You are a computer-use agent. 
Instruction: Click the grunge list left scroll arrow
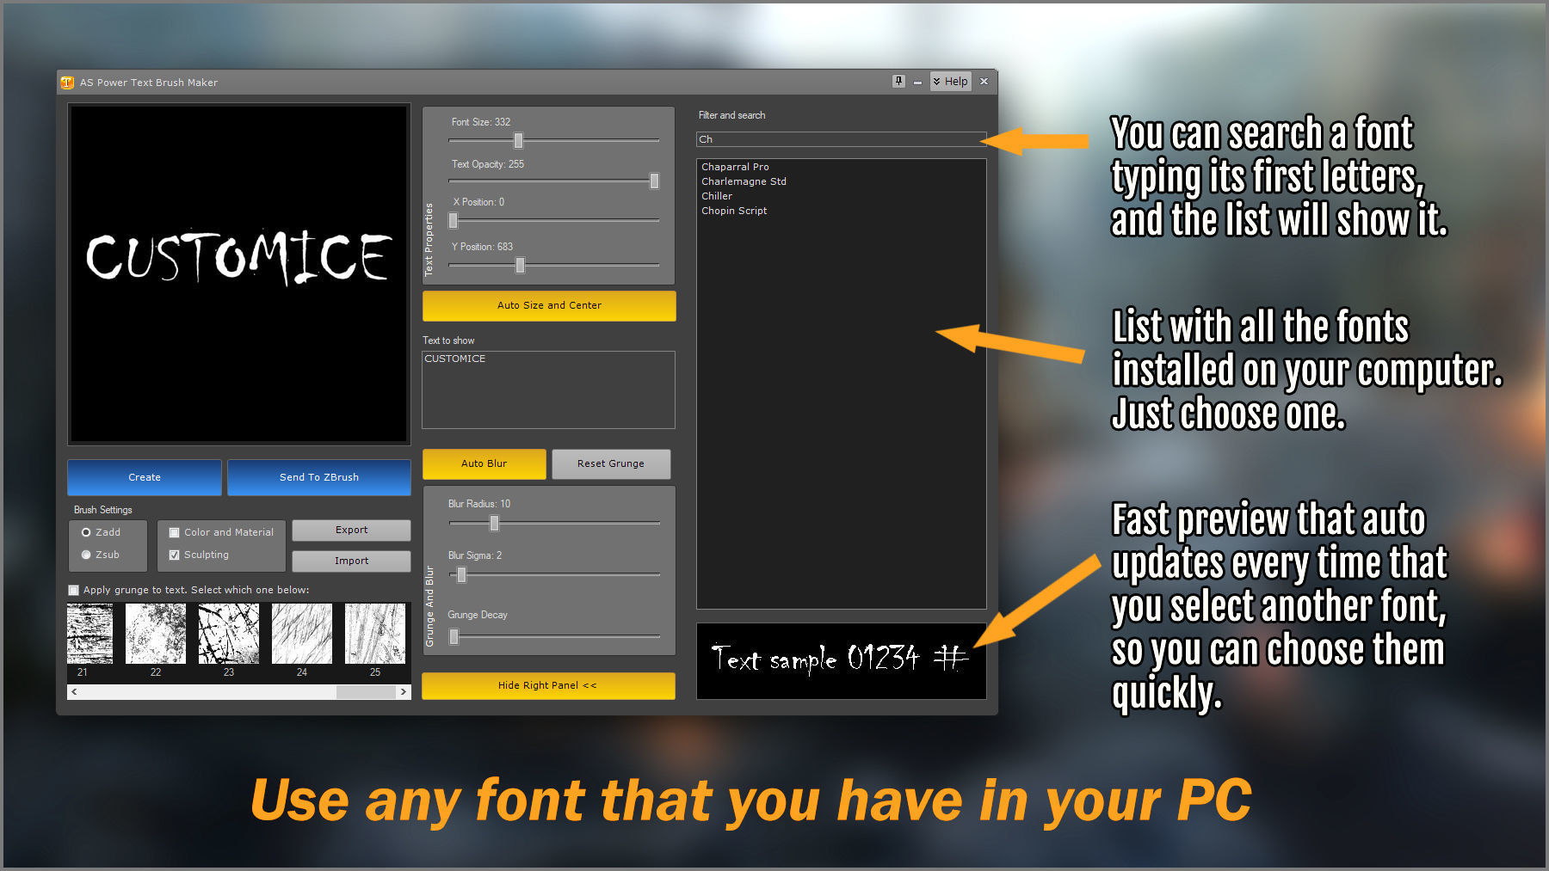click(x=74, y=691)
